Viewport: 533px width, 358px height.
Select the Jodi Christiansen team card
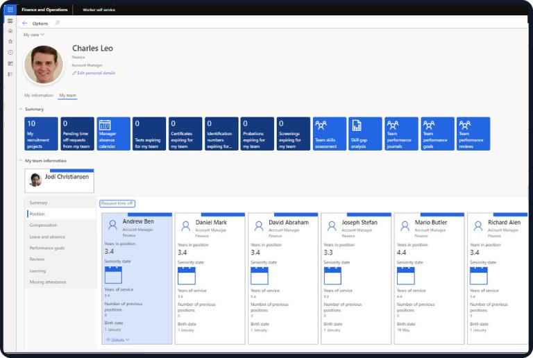[x=59, y=180]
